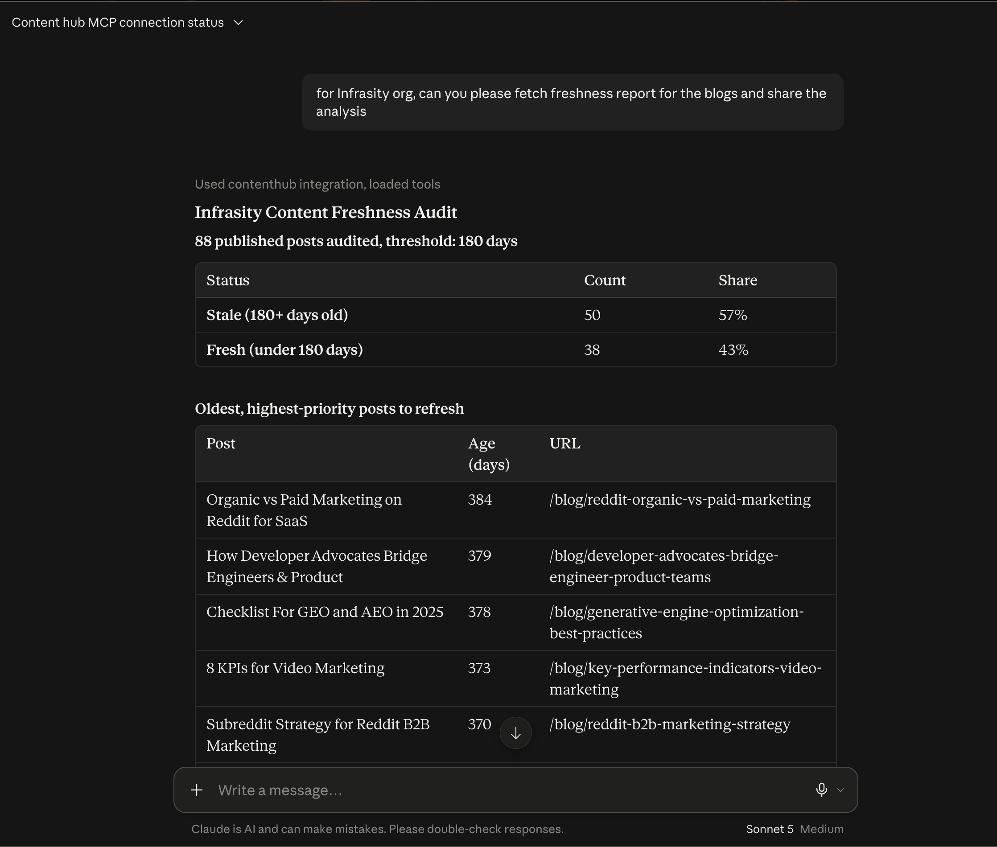The width and height of the screenshot is (997, 847).
Task: Click the age value '379'
Action: click(479, 556)
